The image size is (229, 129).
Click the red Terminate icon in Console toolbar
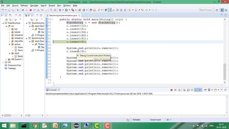pos(171,90)
